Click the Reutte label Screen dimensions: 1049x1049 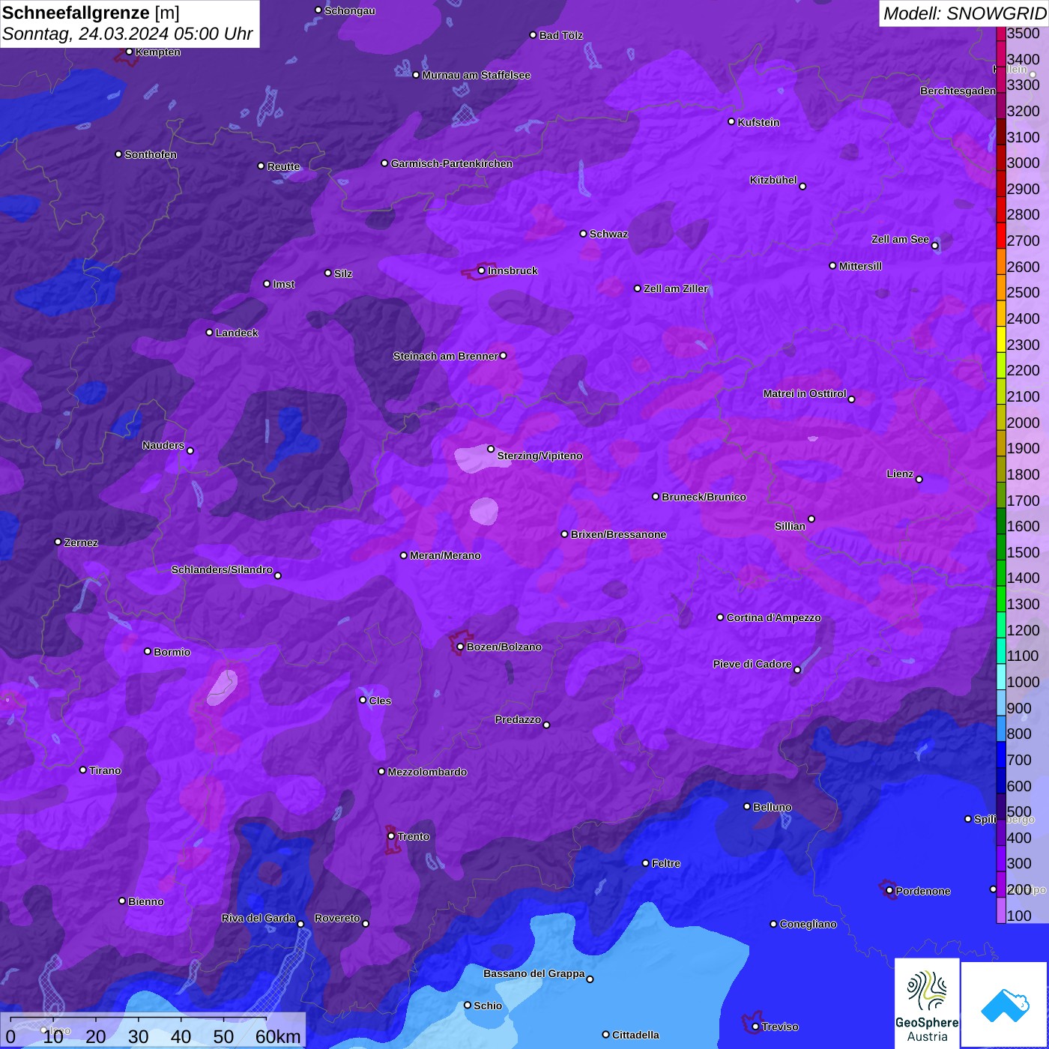tap(284, 166)
